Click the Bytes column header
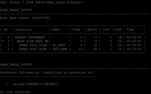This screenshot has height=94, width=151. (92, 29)
